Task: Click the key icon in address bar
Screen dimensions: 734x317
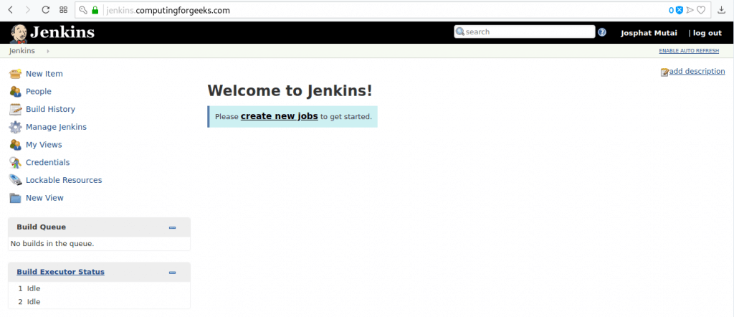Action: click(83, 10)
